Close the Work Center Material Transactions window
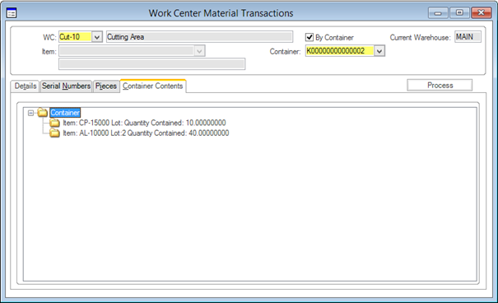 click(x=481, y=13)
